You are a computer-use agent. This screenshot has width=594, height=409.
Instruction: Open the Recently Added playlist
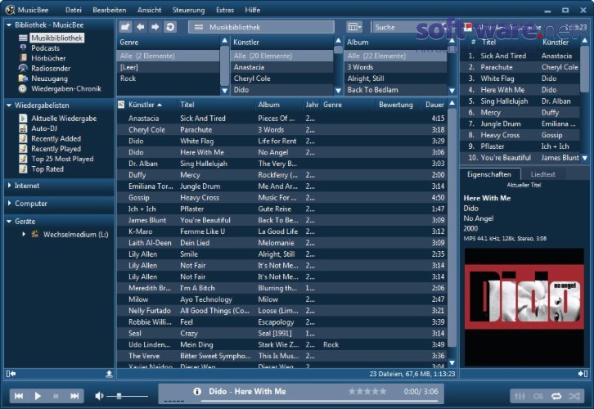56,138
